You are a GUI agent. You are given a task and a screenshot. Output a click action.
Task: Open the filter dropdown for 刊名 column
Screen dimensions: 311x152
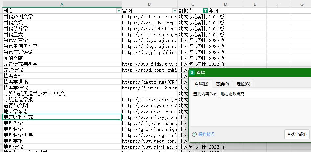pos(119,11)
